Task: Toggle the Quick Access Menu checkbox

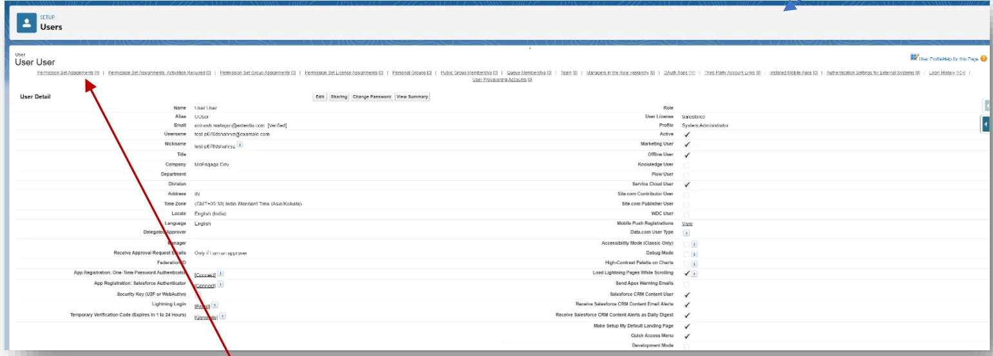Action: pos(686,336)
